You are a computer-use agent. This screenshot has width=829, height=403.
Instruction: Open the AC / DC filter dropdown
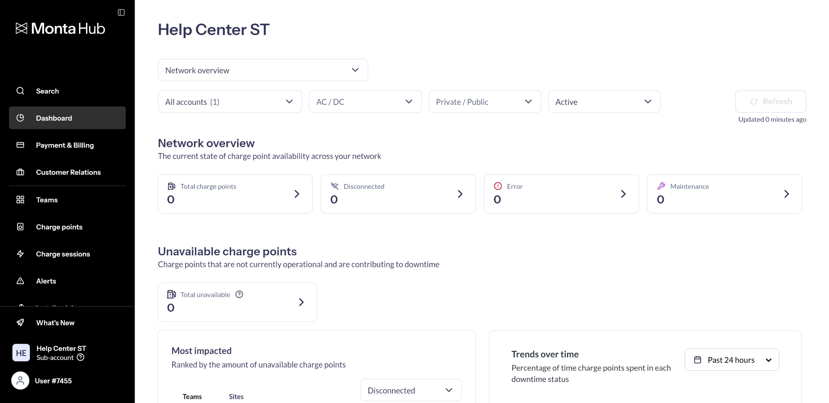coord(365,102)
